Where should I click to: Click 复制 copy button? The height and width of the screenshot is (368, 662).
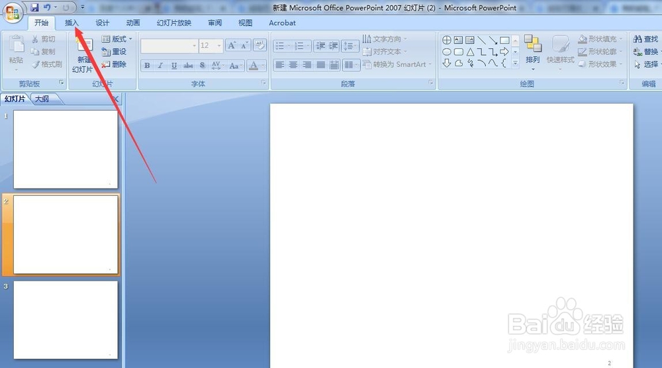pos(44,52)
